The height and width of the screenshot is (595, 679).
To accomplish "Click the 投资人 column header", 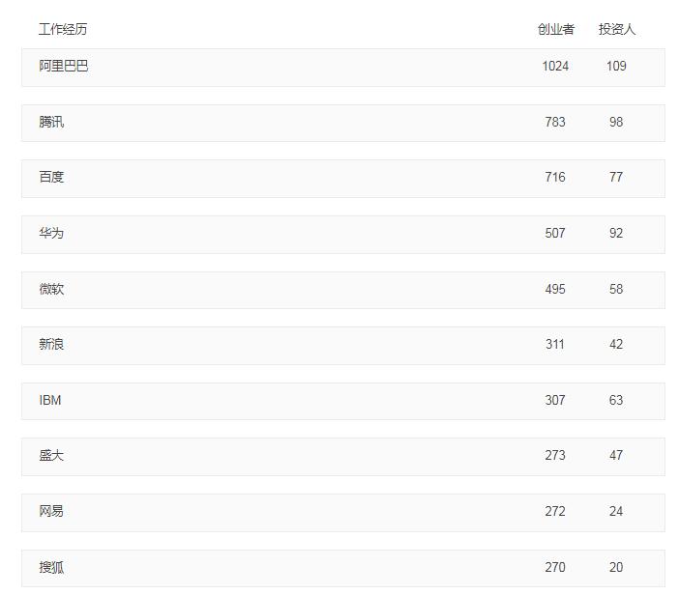I will click(616, 29).
